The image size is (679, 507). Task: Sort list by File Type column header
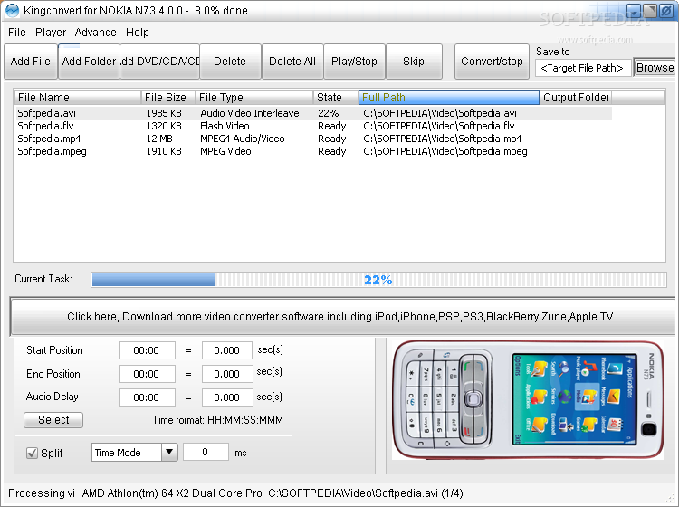[254, 98]
